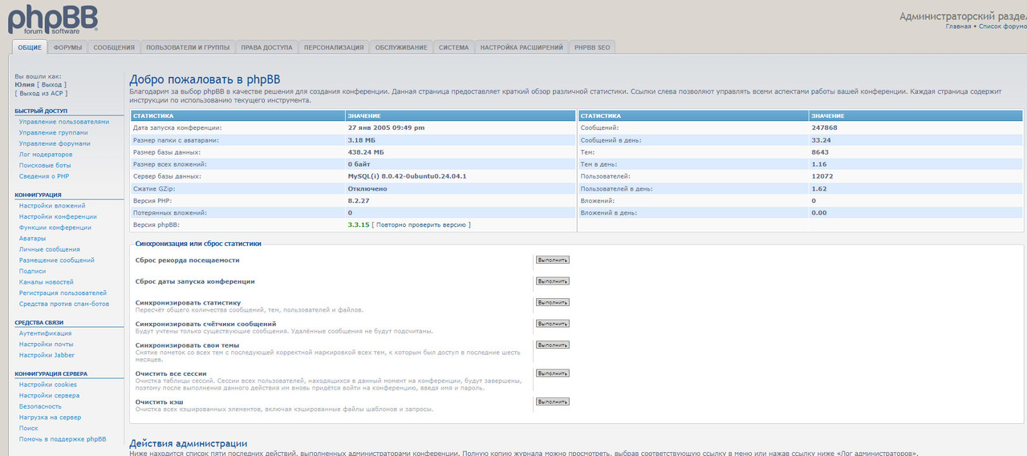The width and height of the screenshot is (1027, 456).
Task: Open Каналы новостей link
Action: (47, 282)
